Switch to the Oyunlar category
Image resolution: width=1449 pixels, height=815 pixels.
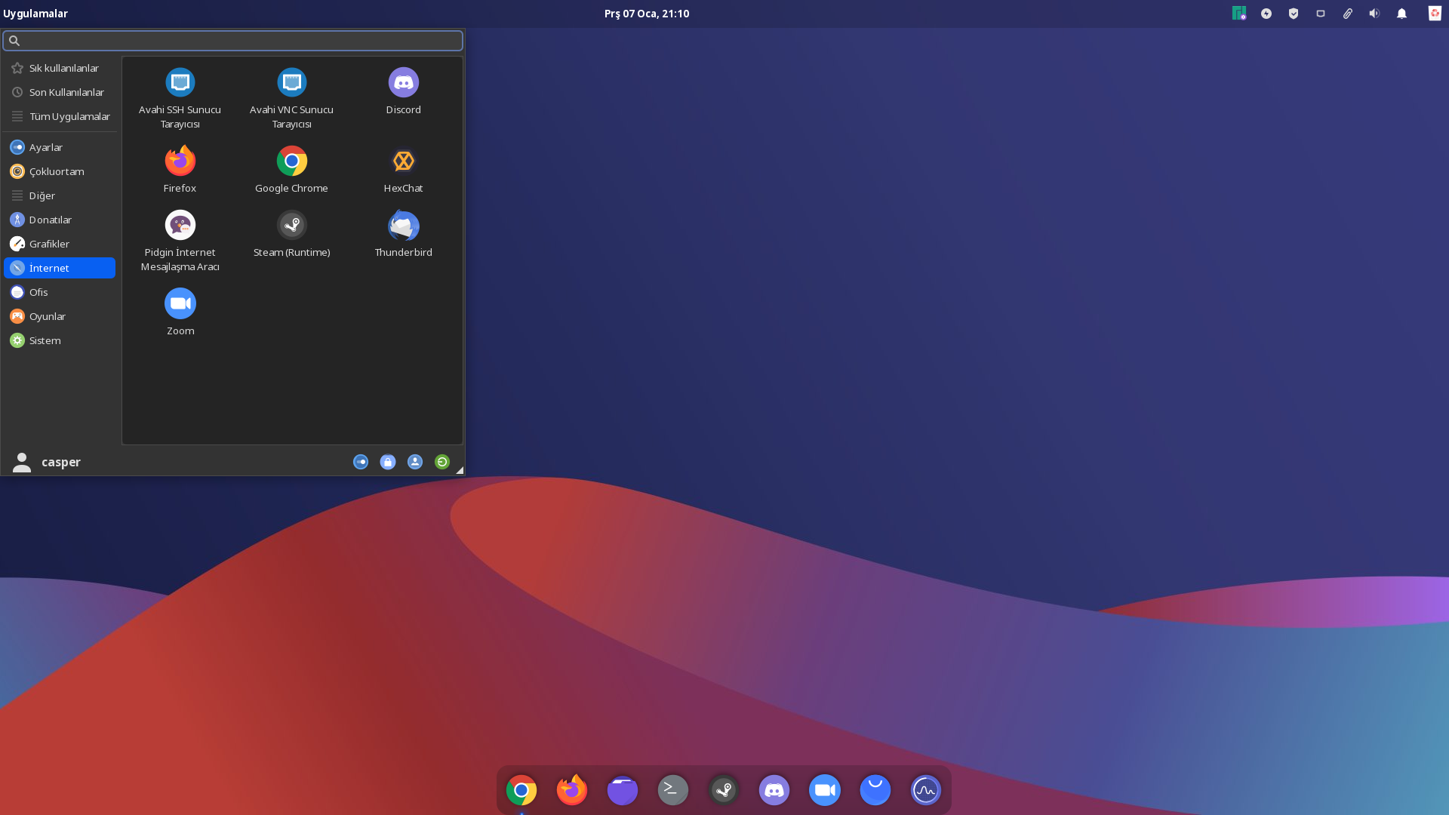47,316
